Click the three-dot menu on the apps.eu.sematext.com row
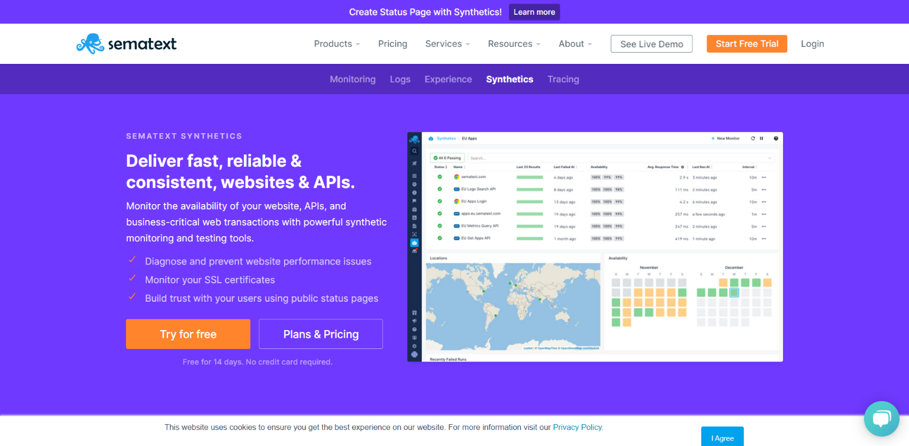909x446 pixels. 763,214
